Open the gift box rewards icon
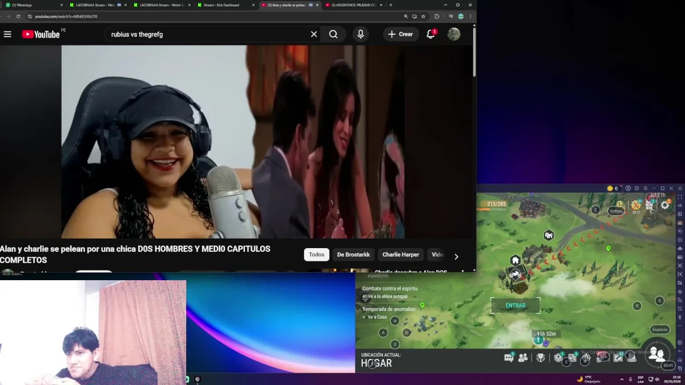 click(x=650, y=205)
